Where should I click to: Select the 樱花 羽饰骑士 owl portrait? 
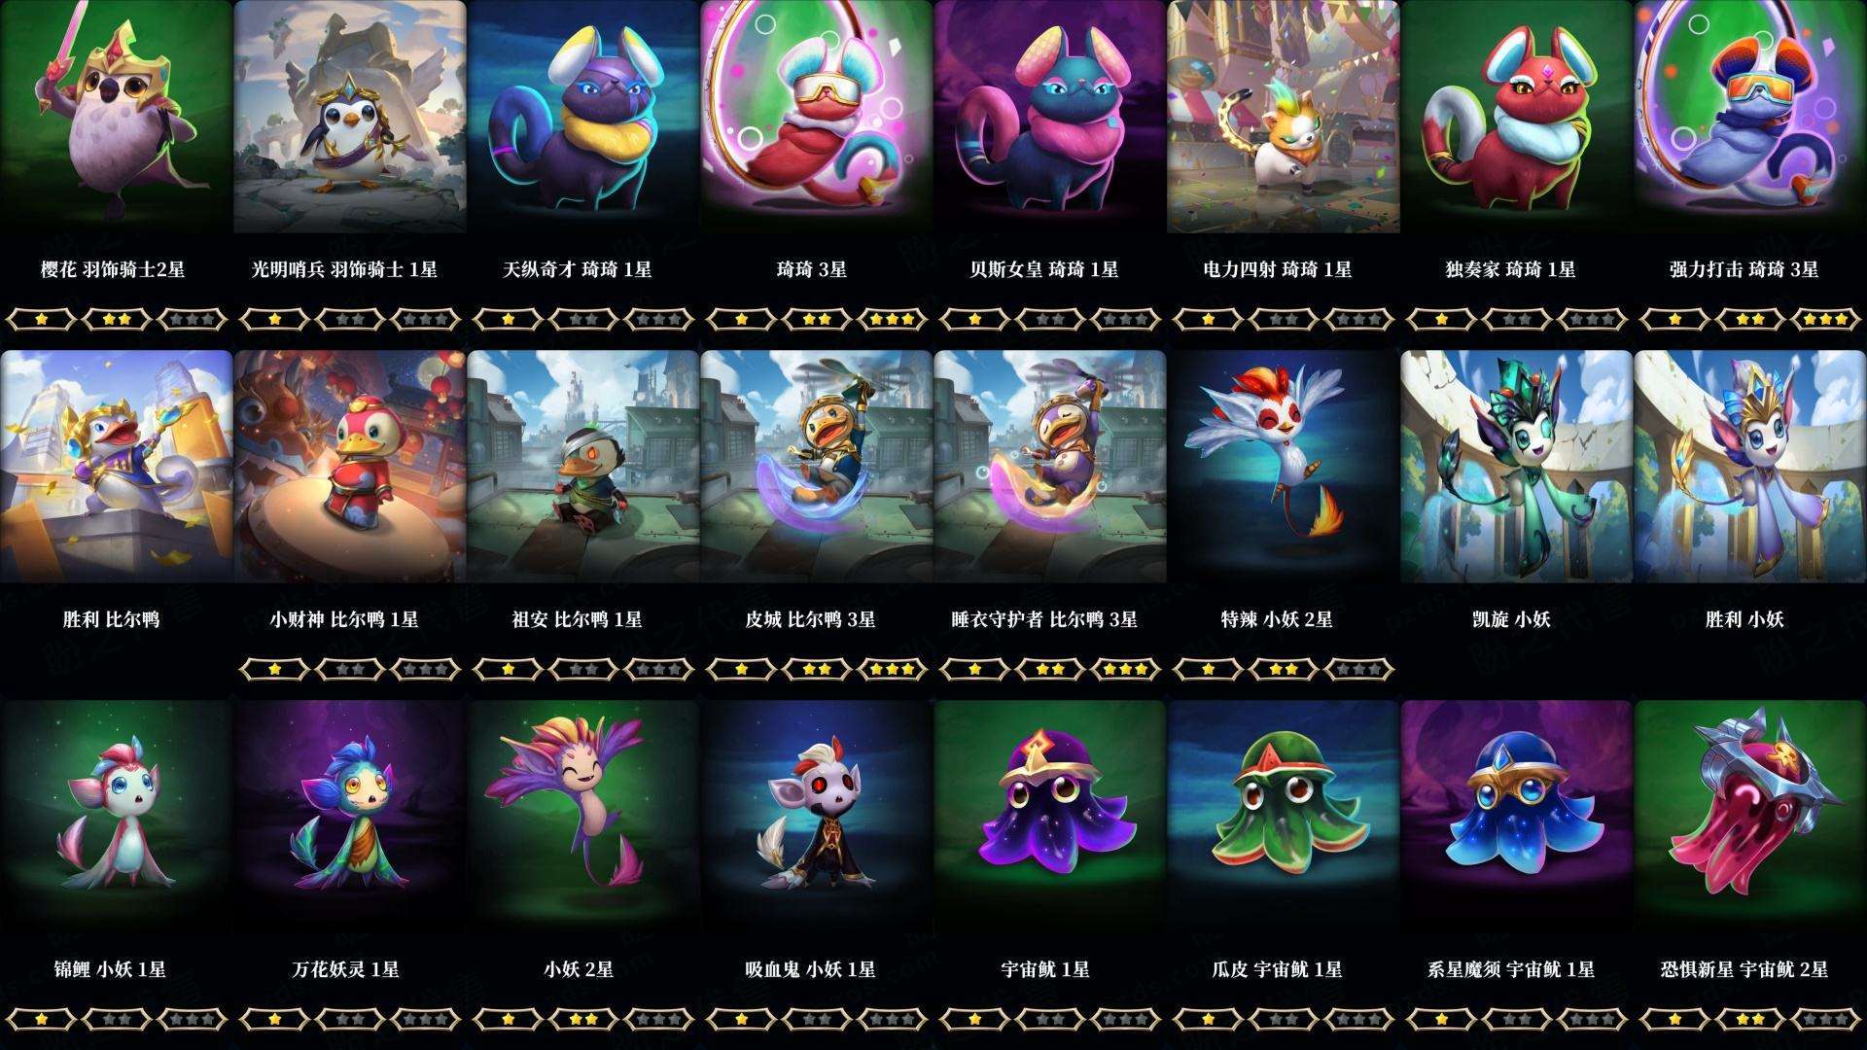(x=117, y=117)
